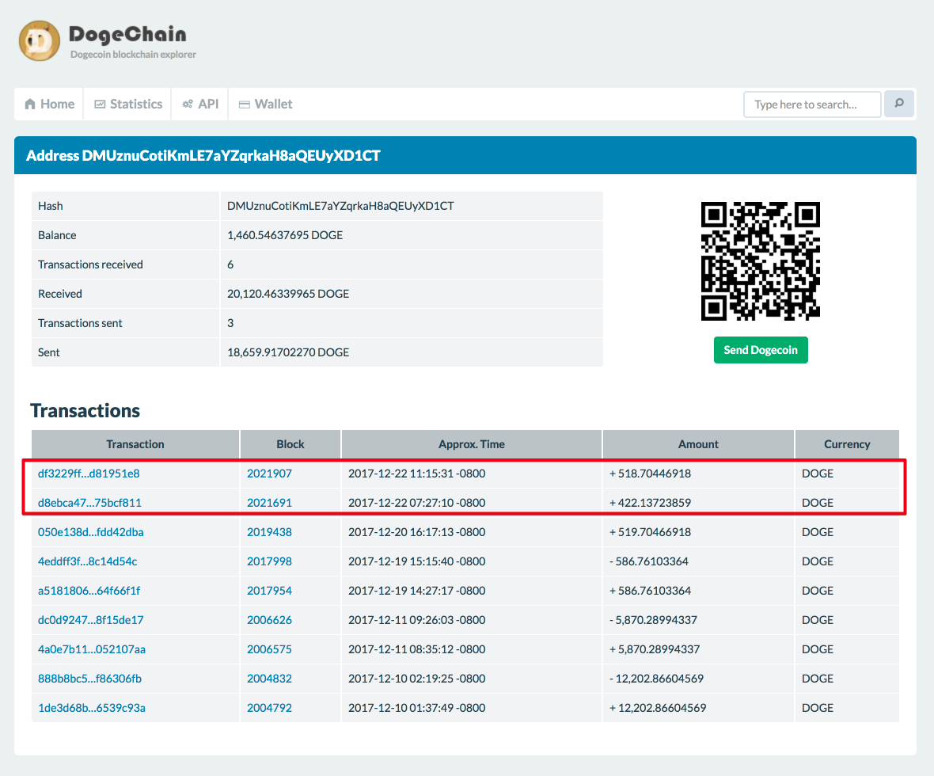Click the magnifier search button
This screenshot has width=934, height=776.
[x=899, y=104]
